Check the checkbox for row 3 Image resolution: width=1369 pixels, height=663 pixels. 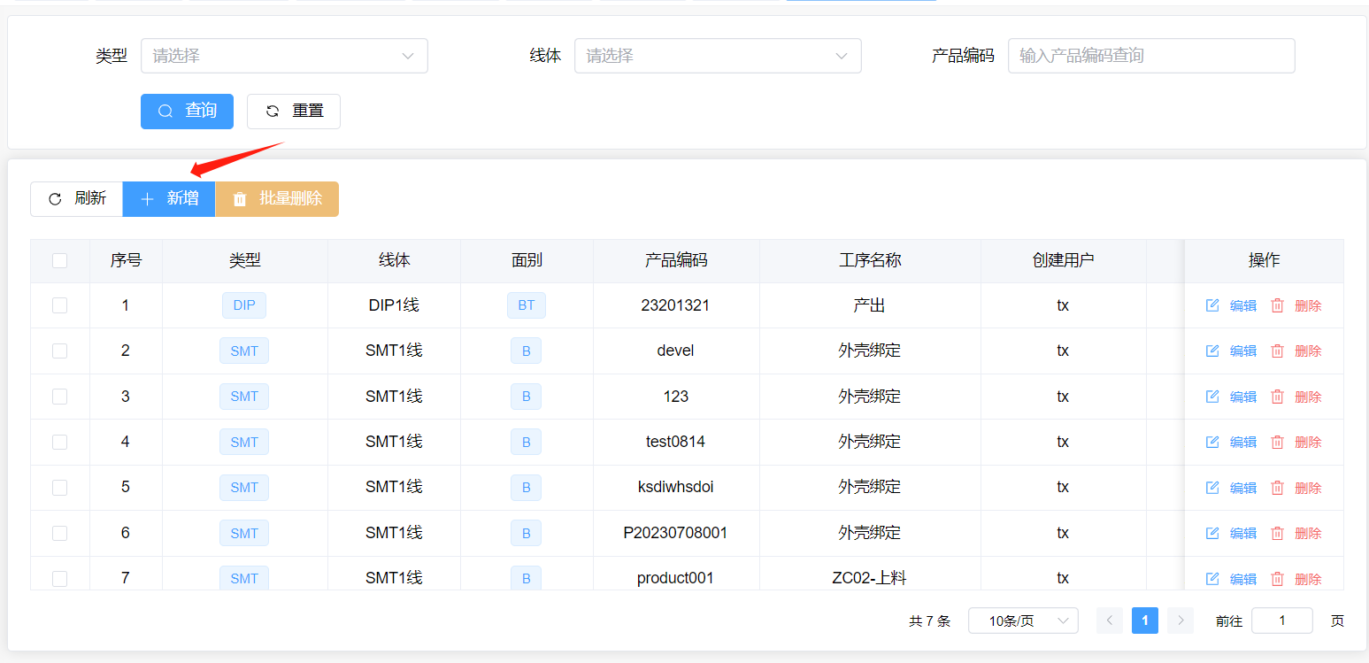(59, 397)
